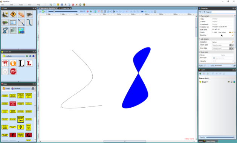Select the NEXT 2km sign

21,119
